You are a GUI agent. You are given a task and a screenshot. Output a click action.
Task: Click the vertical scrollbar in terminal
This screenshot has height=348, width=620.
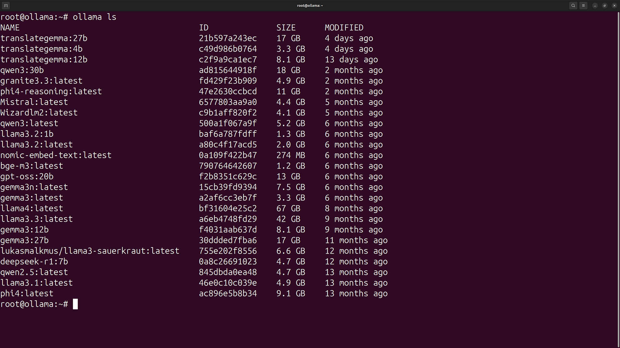618,179
